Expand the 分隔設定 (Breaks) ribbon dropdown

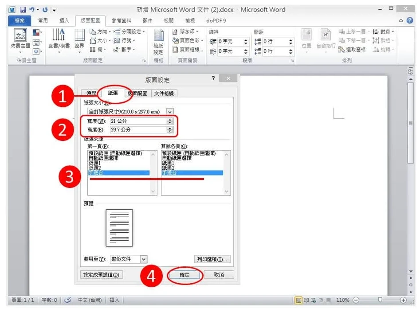tap(130, 32)
